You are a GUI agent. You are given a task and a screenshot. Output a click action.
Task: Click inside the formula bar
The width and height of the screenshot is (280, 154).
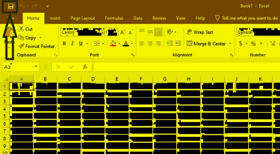(187, 67)
